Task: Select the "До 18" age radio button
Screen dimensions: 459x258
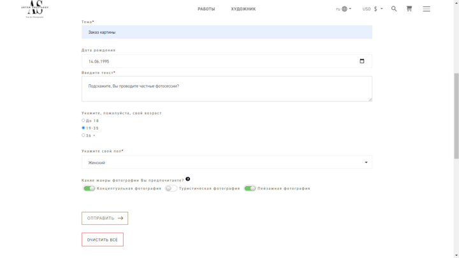Action: tap(84, 120)
